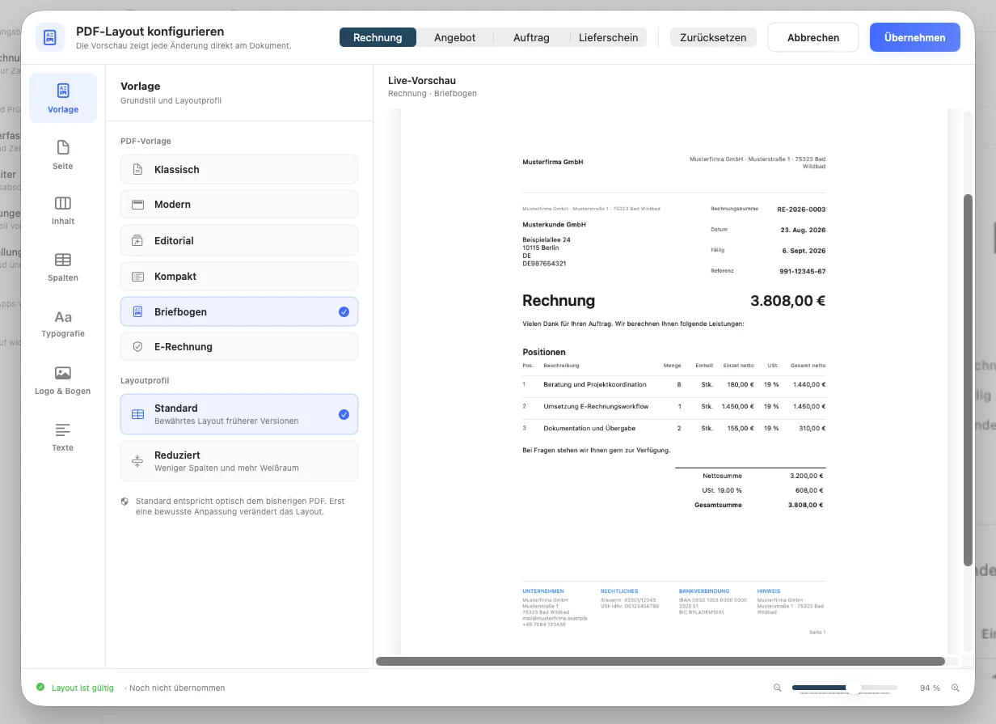The width and height of the screenshot is (996, 724).
Task: Click the 94 % zoom value
Action: (930, 688)
